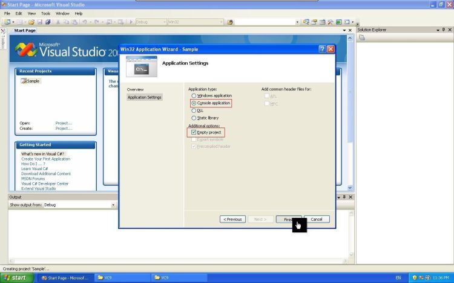Pin the Solution Explorer panel
This screenshot has height=283, width=454.
tap(444, 30)
